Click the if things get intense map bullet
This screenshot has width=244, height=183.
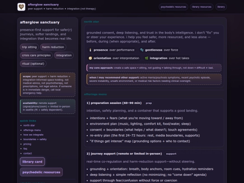coord(140,141)
